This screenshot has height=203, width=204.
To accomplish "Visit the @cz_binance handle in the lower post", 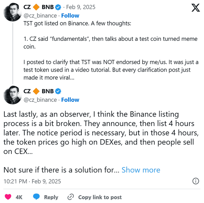I will [40, 100].
